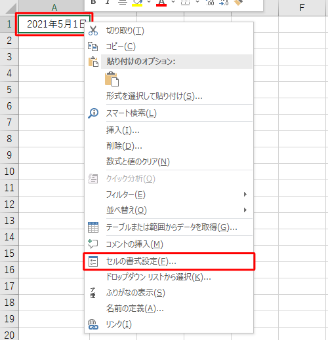Click the comment bubble icon beside コメントの挿入
The height and width of the screenshot is (340, 328).
[93, 244]
